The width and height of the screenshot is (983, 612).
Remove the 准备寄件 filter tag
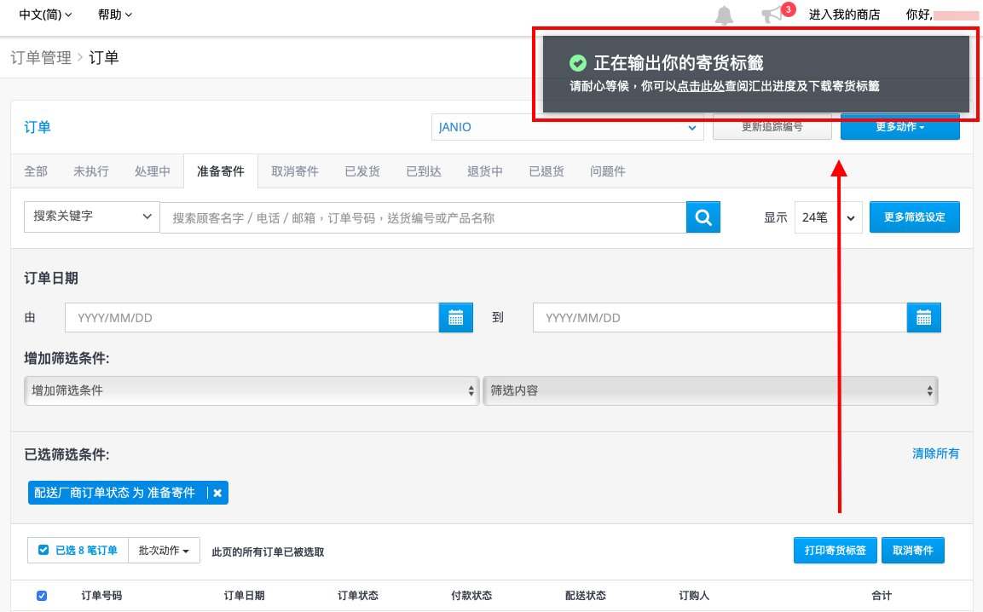(x=217, y=493)
